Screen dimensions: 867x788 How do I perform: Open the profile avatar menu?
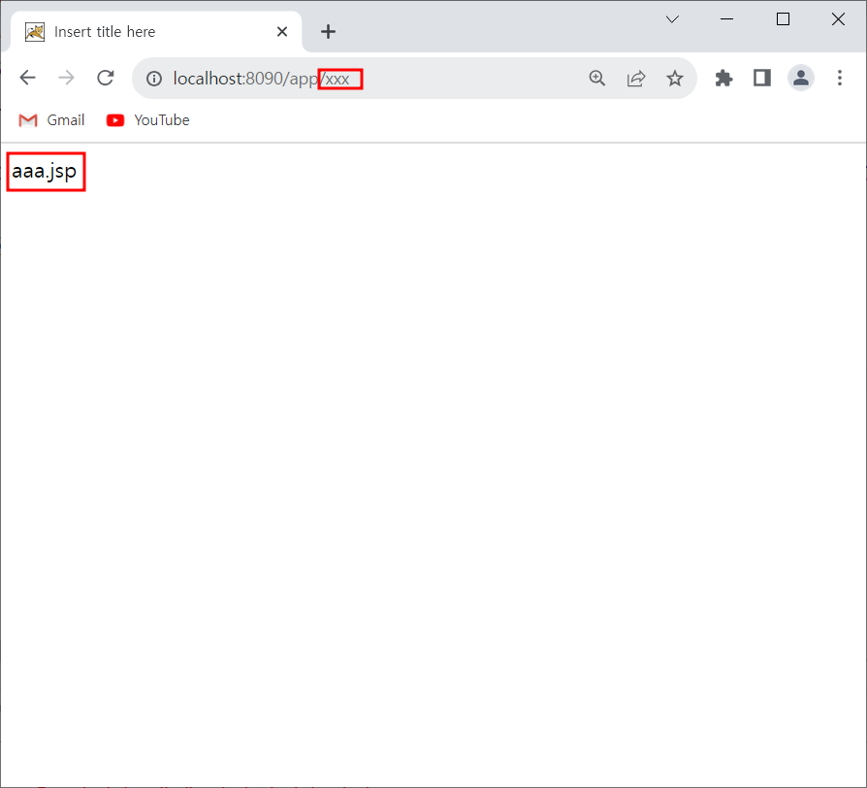tap(801, 78)
